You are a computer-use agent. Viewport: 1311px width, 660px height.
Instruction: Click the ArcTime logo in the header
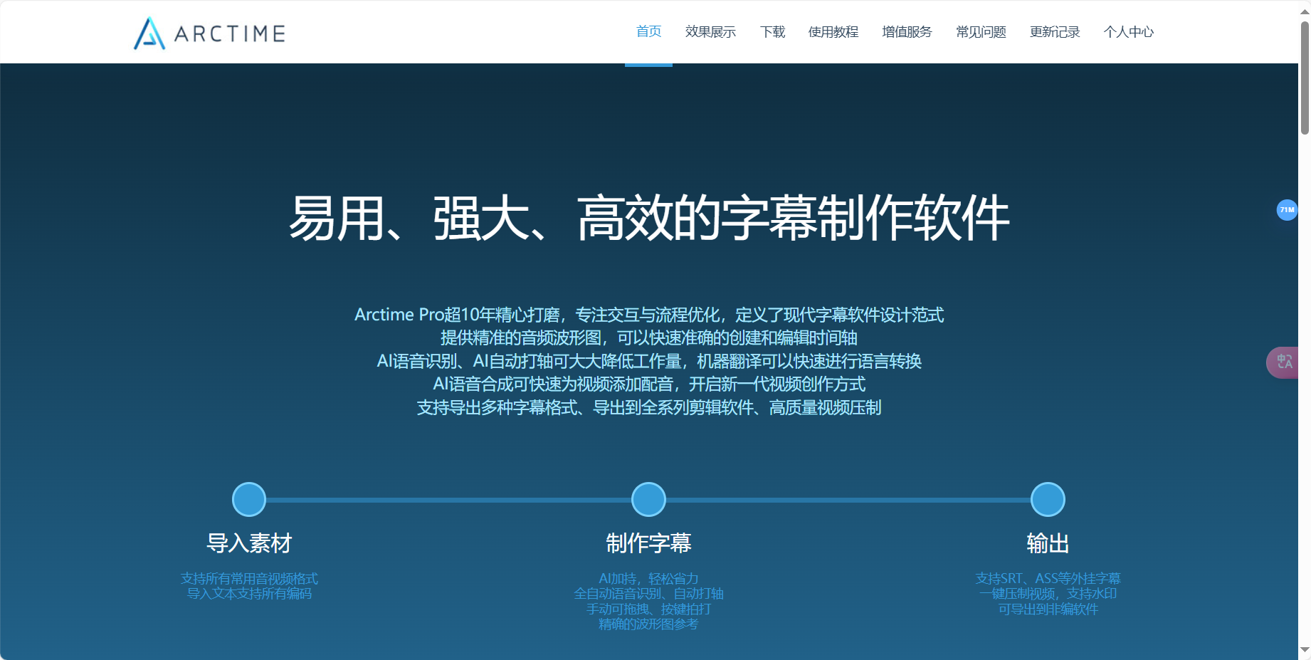coord(208,32)
